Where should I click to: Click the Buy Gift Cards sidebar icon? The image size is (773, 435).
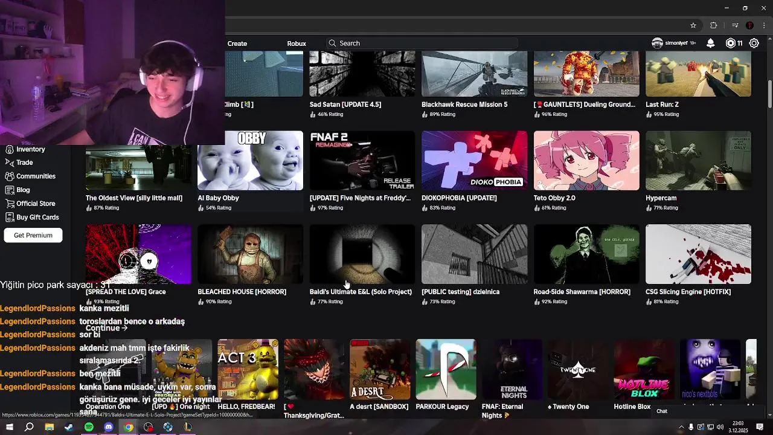[x=10, y=217]
